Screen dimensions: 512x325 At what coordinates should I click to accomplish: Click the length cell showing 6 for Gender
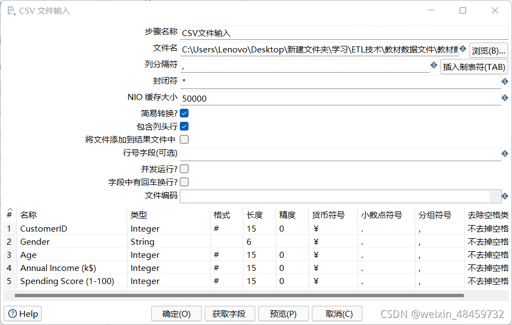260,242
